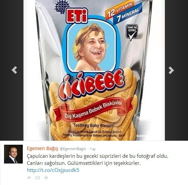The width and height of the screenshot is (188, 185).
Task: Click the 'Diş Kaşıma Bebek Bisküvisi' ribbon
Action: [93, 109]
